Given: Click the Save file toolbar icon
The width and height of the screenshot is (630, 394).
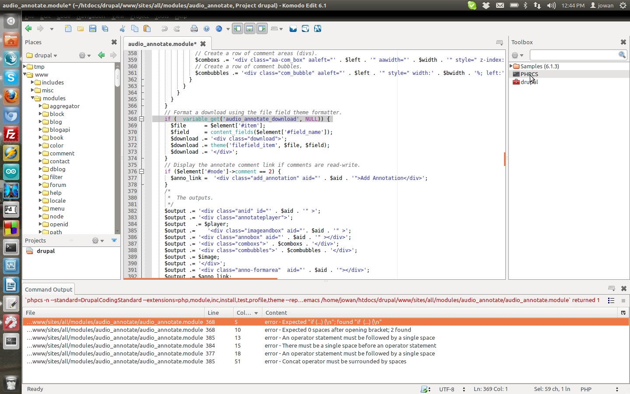Looking at the screenshot, I should (92, 28).
